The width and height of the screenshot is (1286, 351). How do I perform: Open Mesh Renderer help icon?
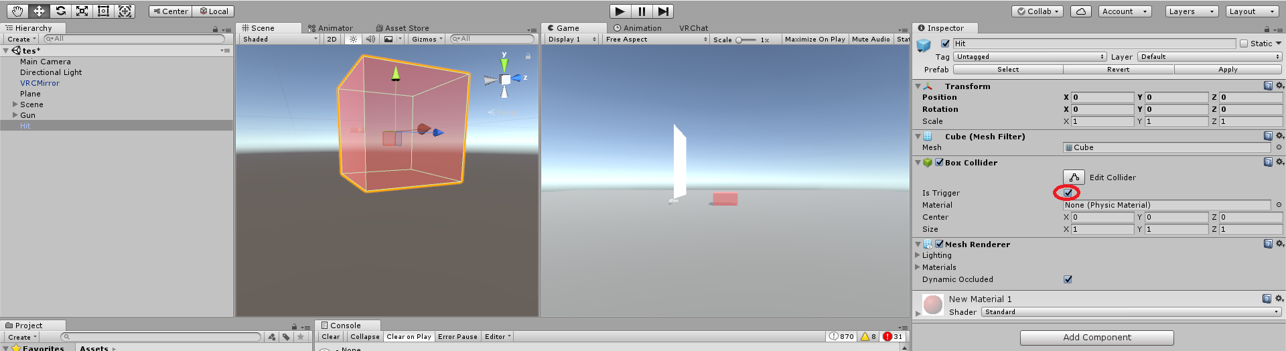point(1268,244)
